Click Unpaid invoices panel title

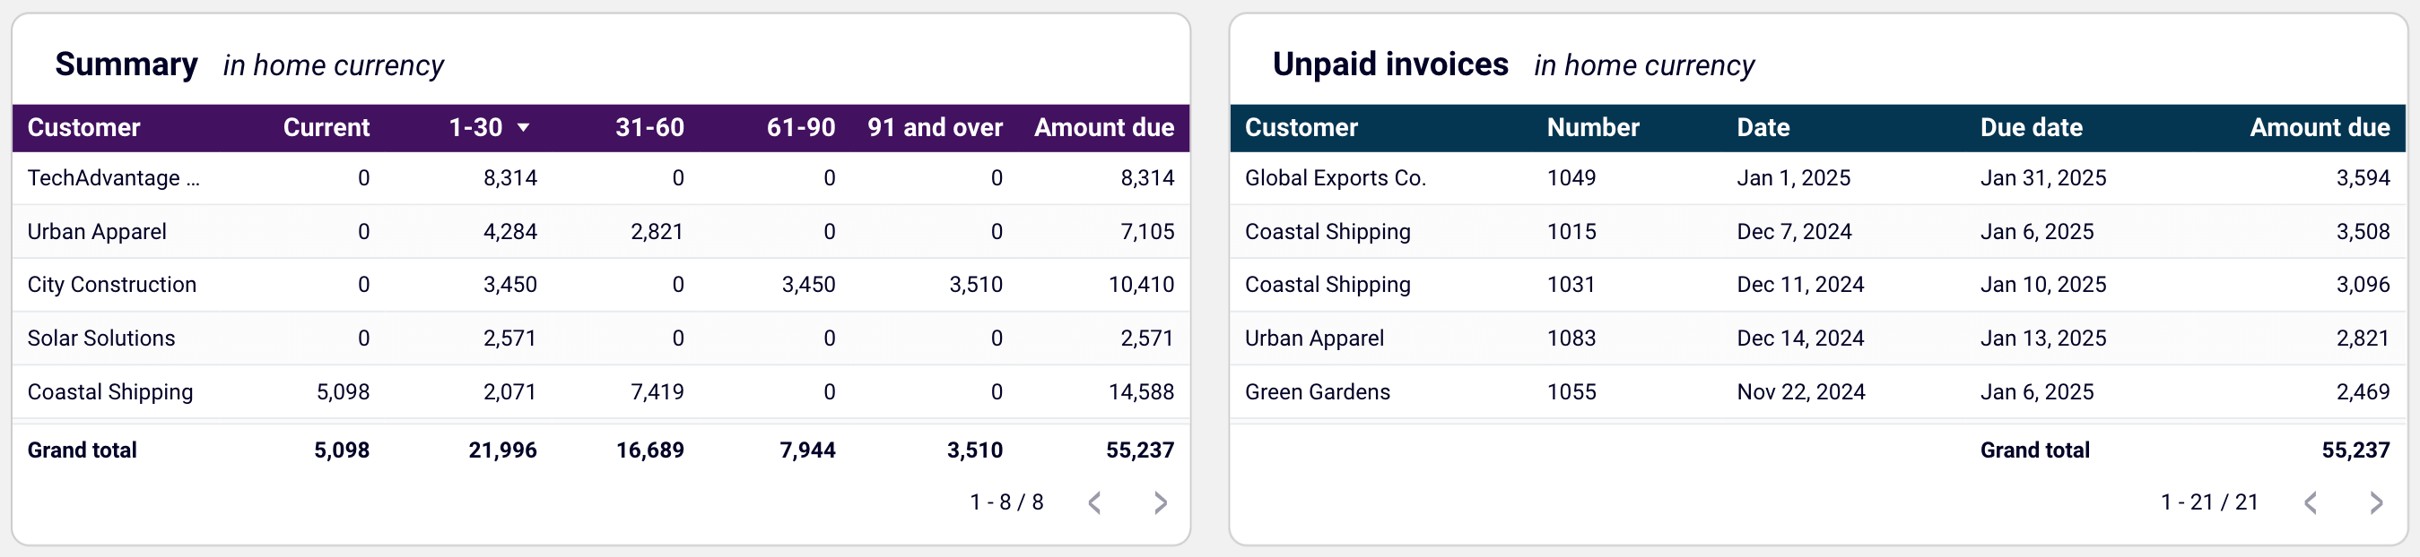[x=1390, y=64]
